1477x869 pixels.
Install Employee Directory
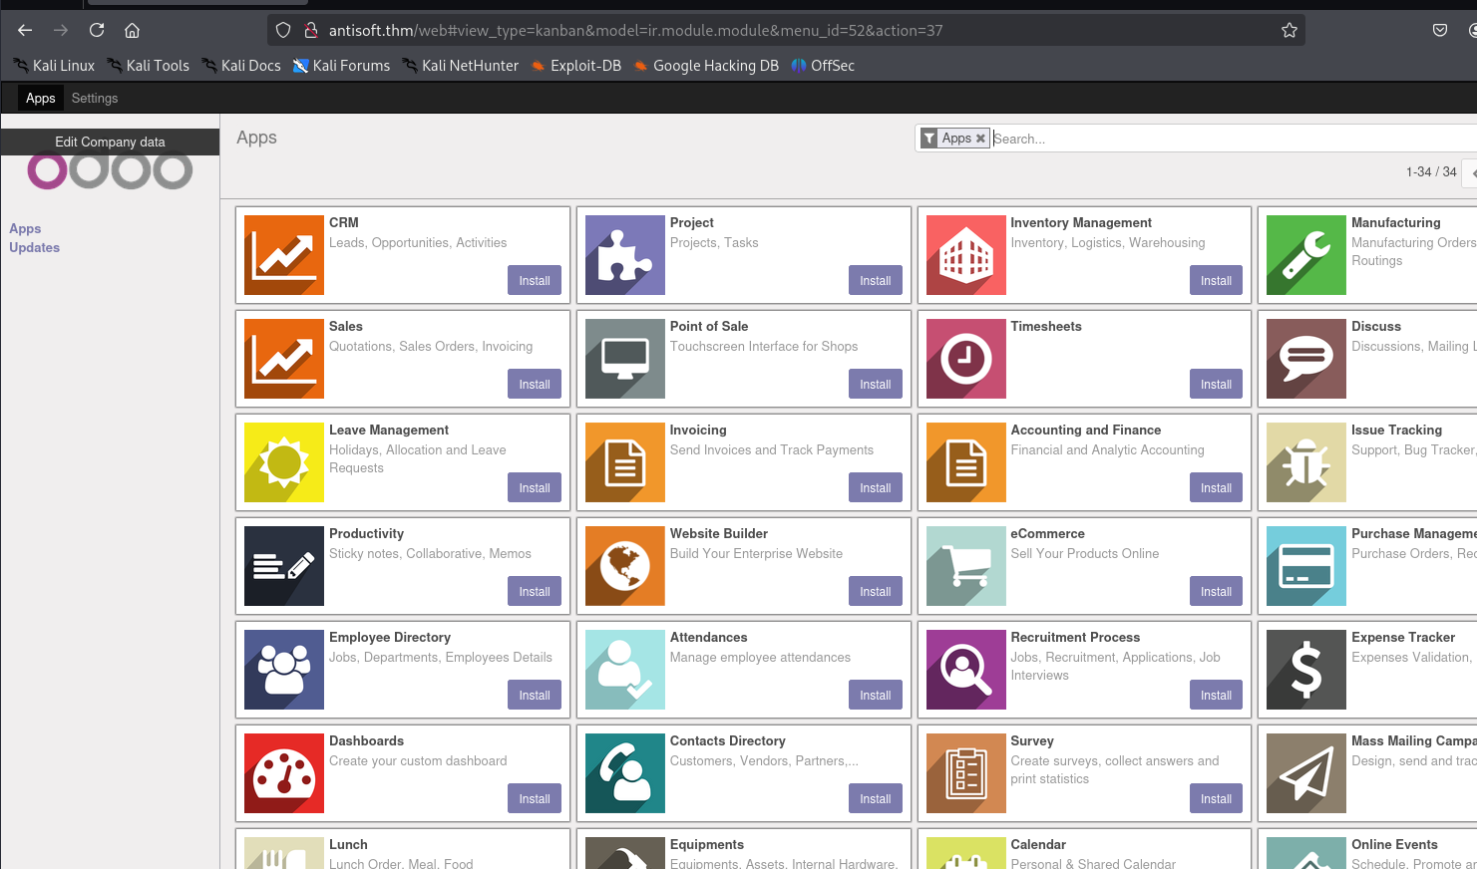click(x=535, y=696)
